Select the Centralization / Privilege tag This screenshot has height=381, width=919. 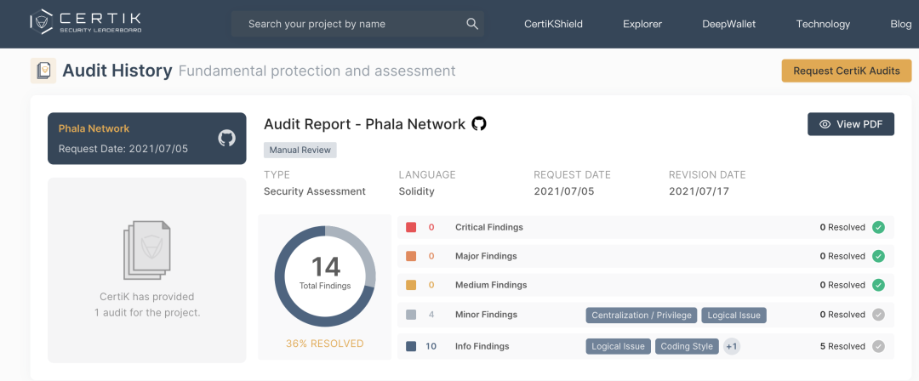[x=642, y=315]
